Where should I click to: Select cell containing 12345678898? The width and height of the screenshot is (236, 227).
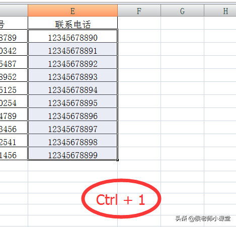[72, 141]
